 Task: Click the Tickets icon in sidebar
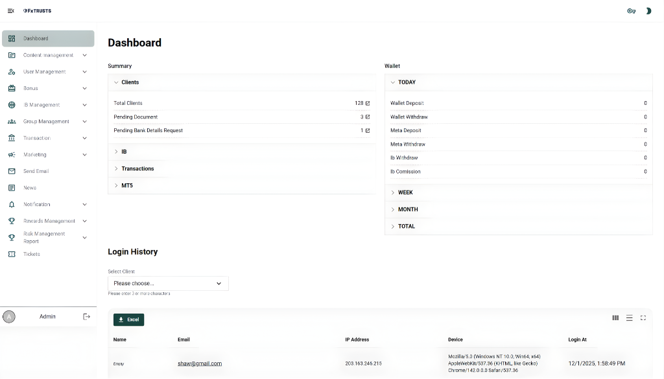[x=11, y=254]
